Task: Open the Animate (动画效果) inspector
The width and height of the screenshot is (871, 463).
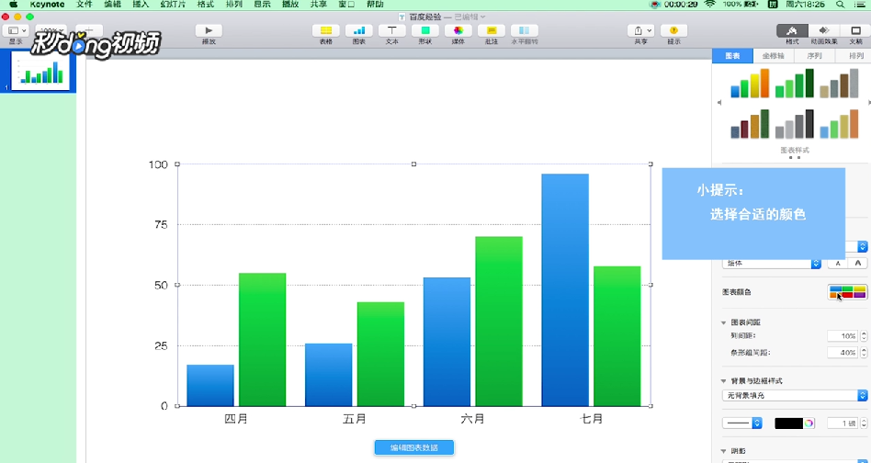Action: (x=824, y=30)
